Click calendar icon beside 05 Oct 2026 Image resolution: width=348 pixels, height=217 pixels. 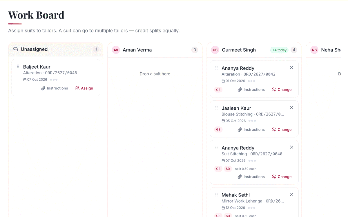[x=223, y=121]
